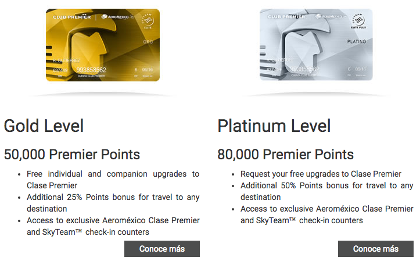Select the Platinum Level heading

click(x=274, y=126)
